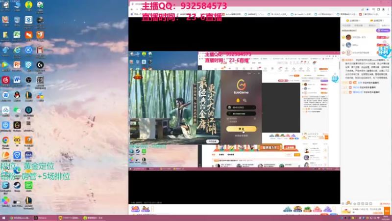Open the Steam desktop shortcut
Screen dimensions: 392x221
pos(17,185)
